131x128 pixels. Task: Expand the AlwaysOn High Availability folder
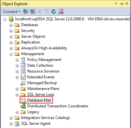(x=11, y=48)
